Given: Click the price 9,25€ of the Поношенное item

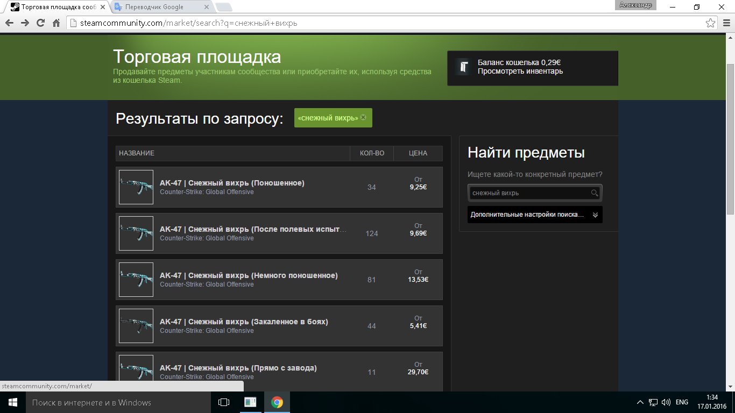Looking at the screenshot, I should (x=418, y=187).
